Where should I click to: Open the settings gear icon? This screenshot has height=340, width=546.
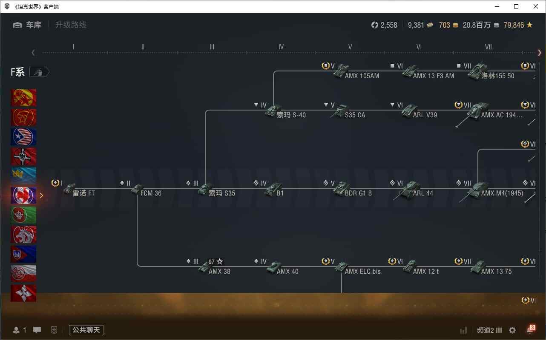pyautogui.click(x=512, y=330)
